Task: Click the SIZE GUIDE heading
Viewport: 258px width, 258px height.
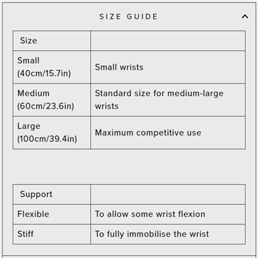Action: point(128,17)
